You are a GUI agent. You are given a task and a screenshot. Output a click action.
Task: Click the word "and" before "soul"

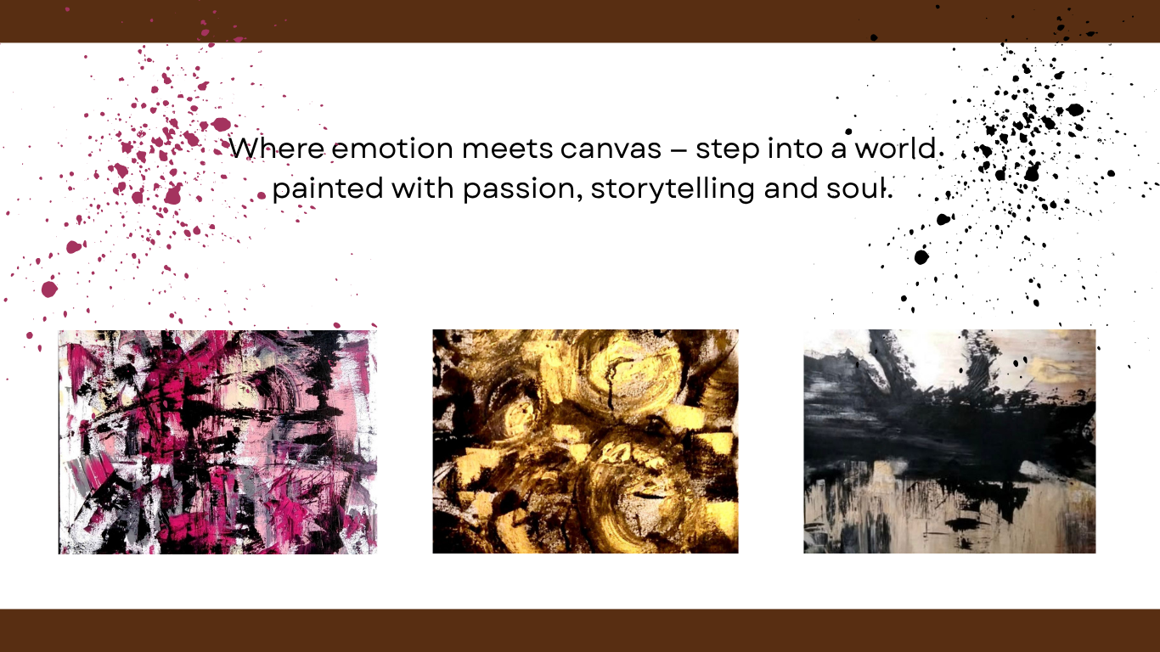click(790, 188)
